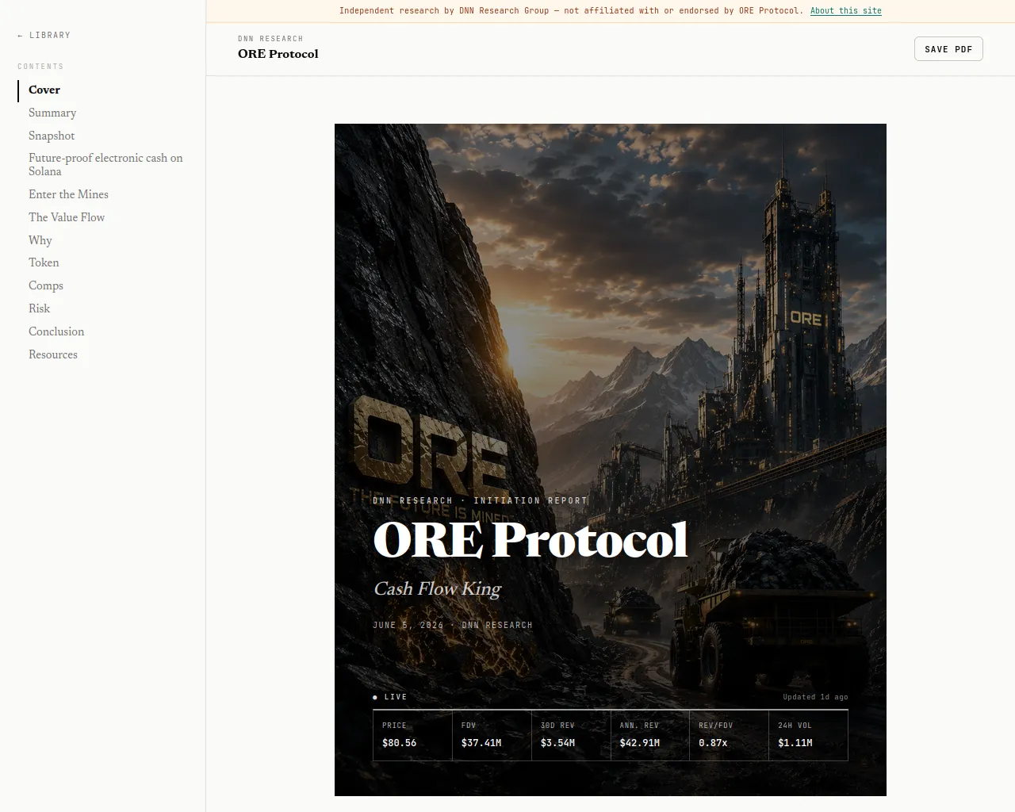This screenshot has width=1015, height=812.
Task: Click the Save PDF button
Action: (948, 49)
